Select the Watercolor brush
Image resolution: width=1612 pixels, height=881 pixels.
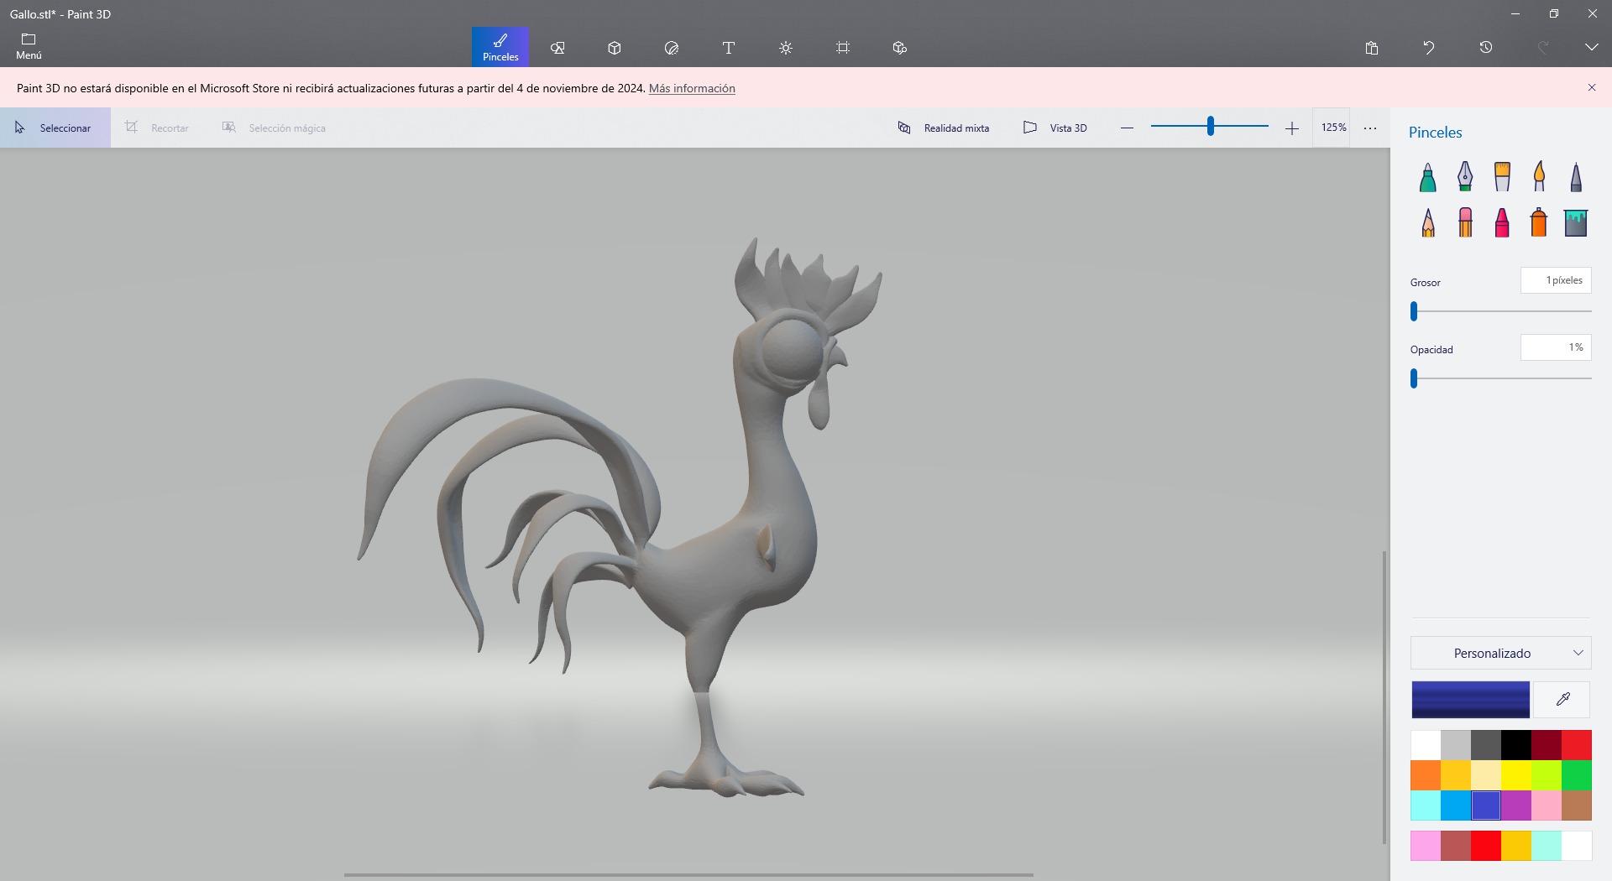(x=1539, y=176)
